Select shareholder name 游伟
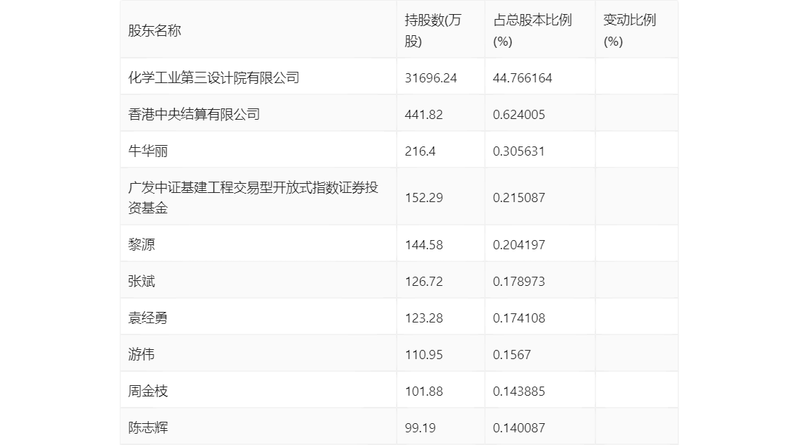The width and height of the screenshot is (799, 445). pos(141,354)
